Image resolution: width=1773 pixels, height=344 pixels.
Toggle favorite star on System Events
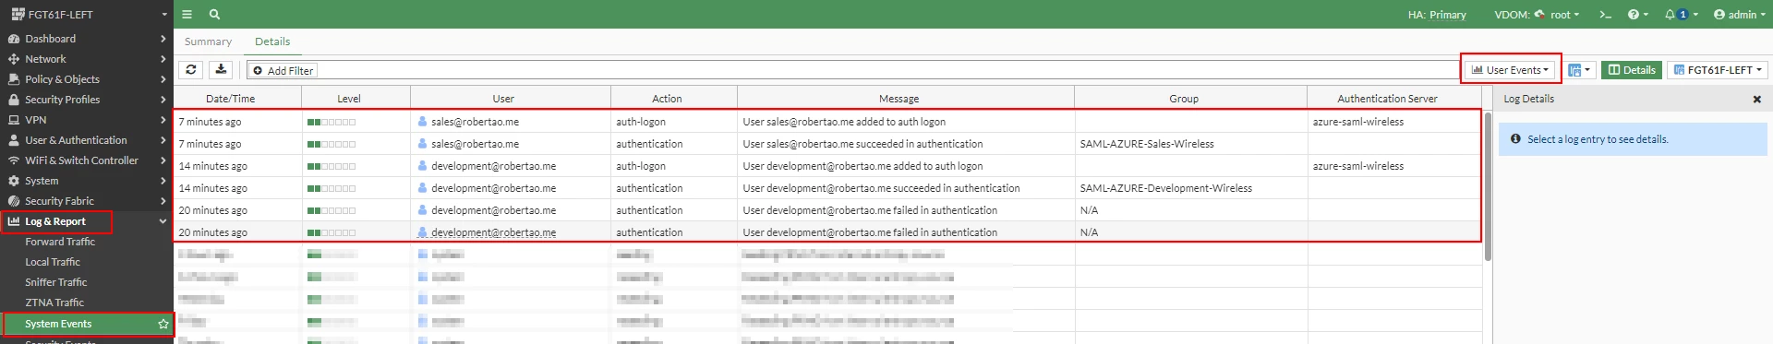pyautogui.click(x=163, y=324)
